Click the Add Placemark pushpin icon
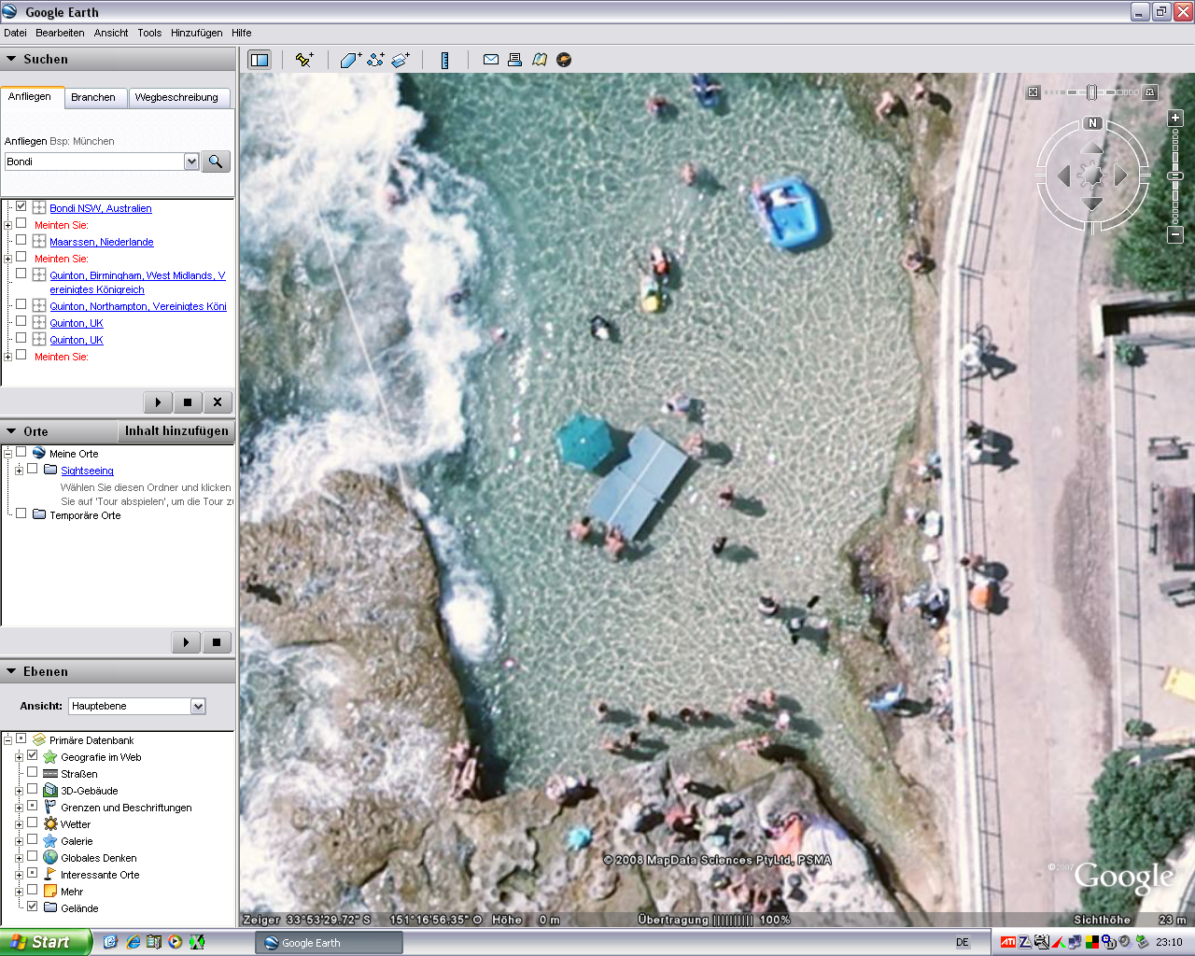The height and width of the screenshot is (956, 1195). click(x=303, y=60)
